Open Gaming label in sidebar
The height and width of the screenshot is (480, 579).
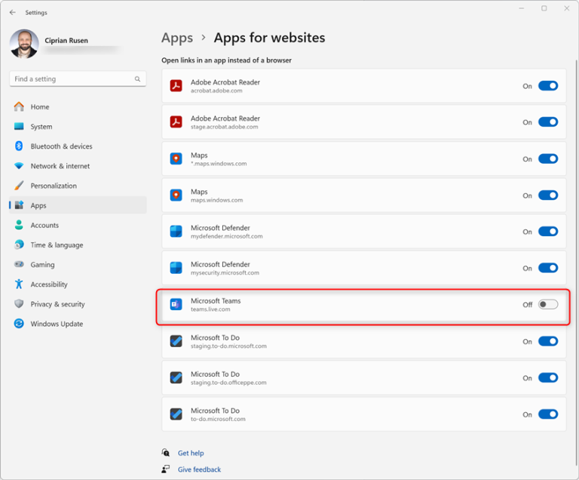click(x=42, y=264)
